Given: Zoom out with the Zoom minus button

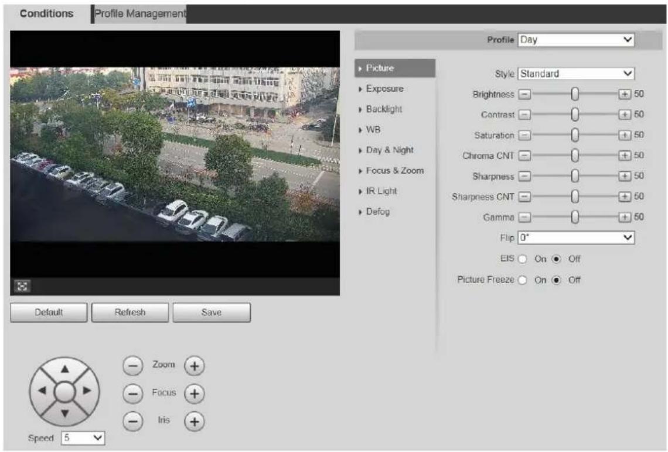Looking at the screenshot, I should [133, 365].
